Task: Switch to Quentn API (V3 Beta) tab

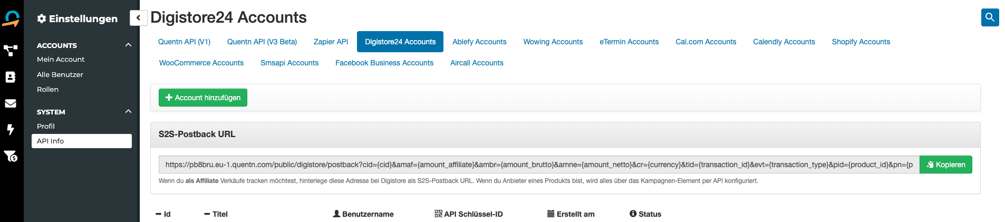Action: [262, 42]
